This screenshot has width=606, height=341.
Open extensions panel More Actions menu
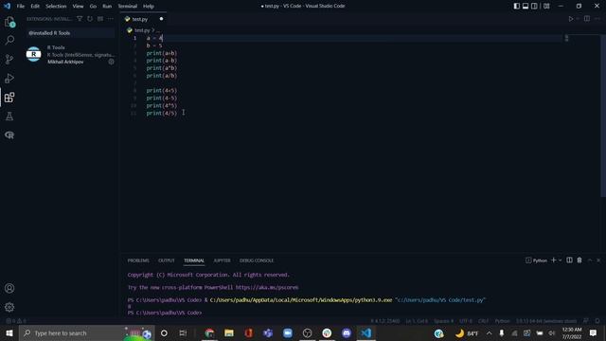point(111,19)
